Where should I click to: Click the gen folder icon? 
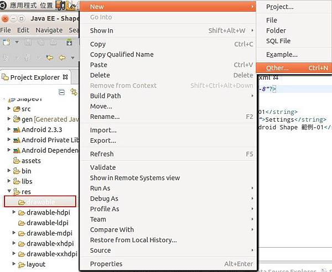point(17,119)
